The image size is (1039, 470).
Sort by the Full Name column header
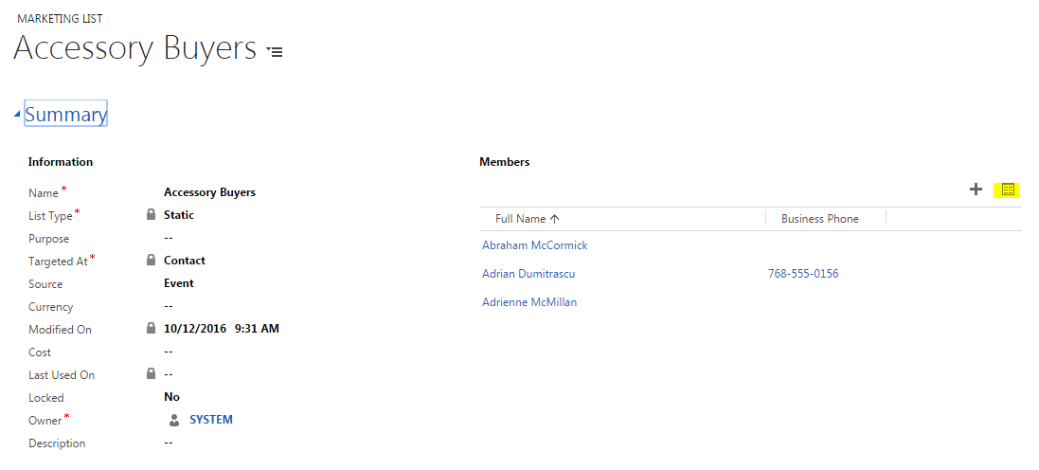coord(528,219)
